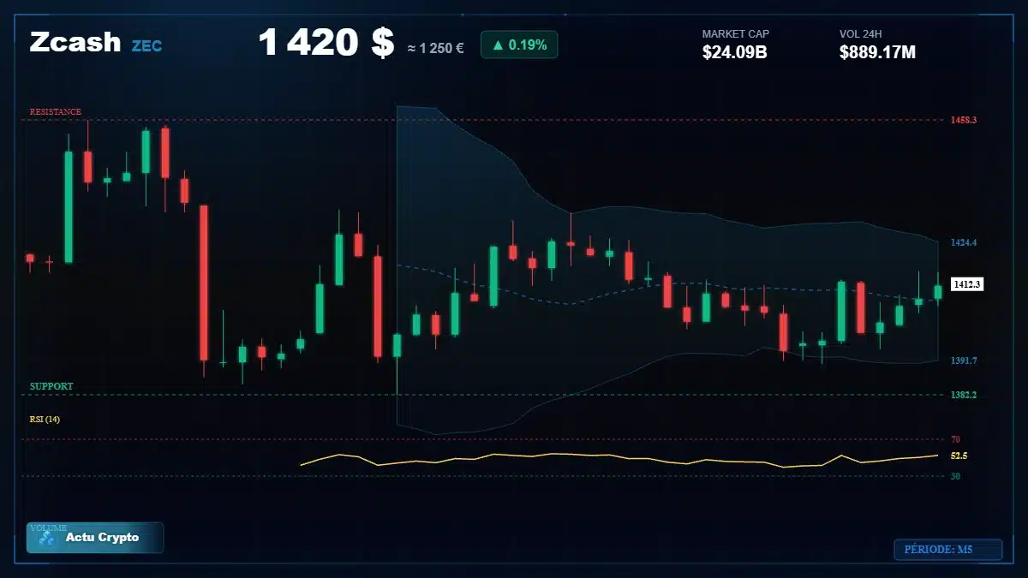Click the Actu Crypto logo badge
Screen dimensions: 1028x578
coord(95,538)
